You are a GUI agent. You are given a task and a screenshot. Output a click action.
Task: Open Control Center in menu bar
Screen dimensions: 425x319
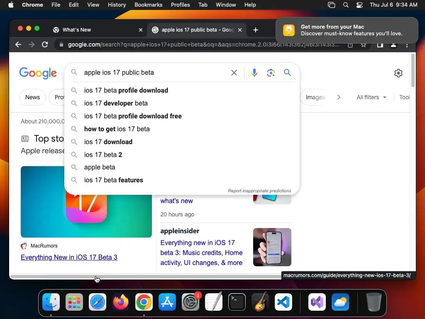point(359,5)
